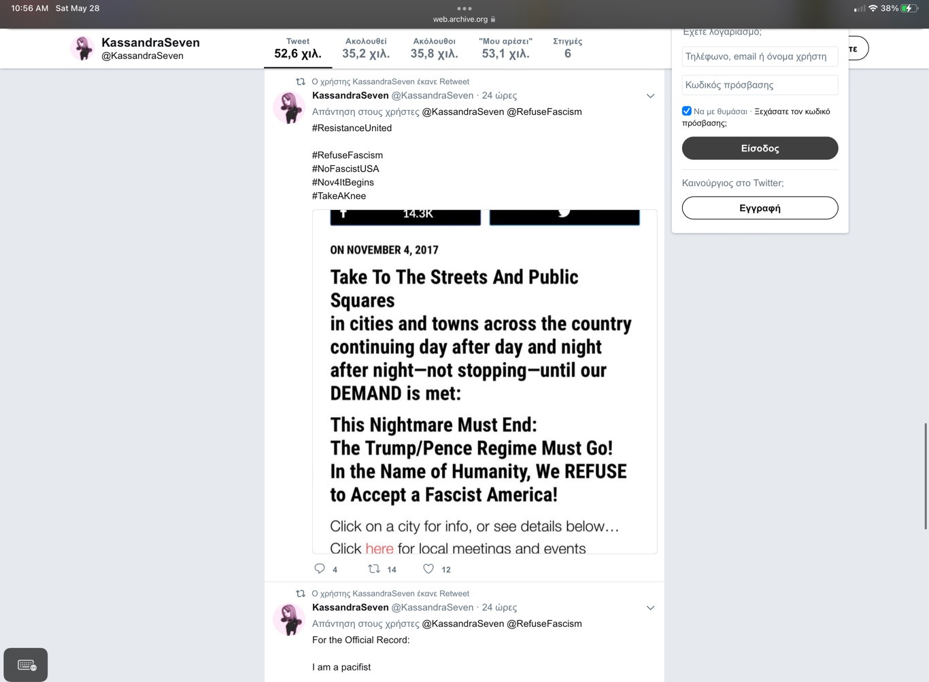Expand the first tweet's chevron menu

[650, 96]
